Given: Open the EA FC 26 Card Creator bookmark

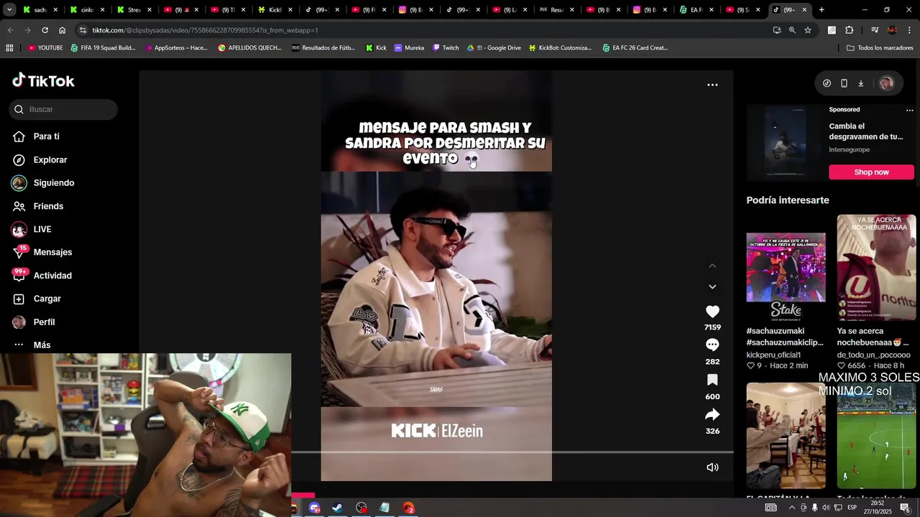Looking at the screenshot, I should (x=635, y=47).
